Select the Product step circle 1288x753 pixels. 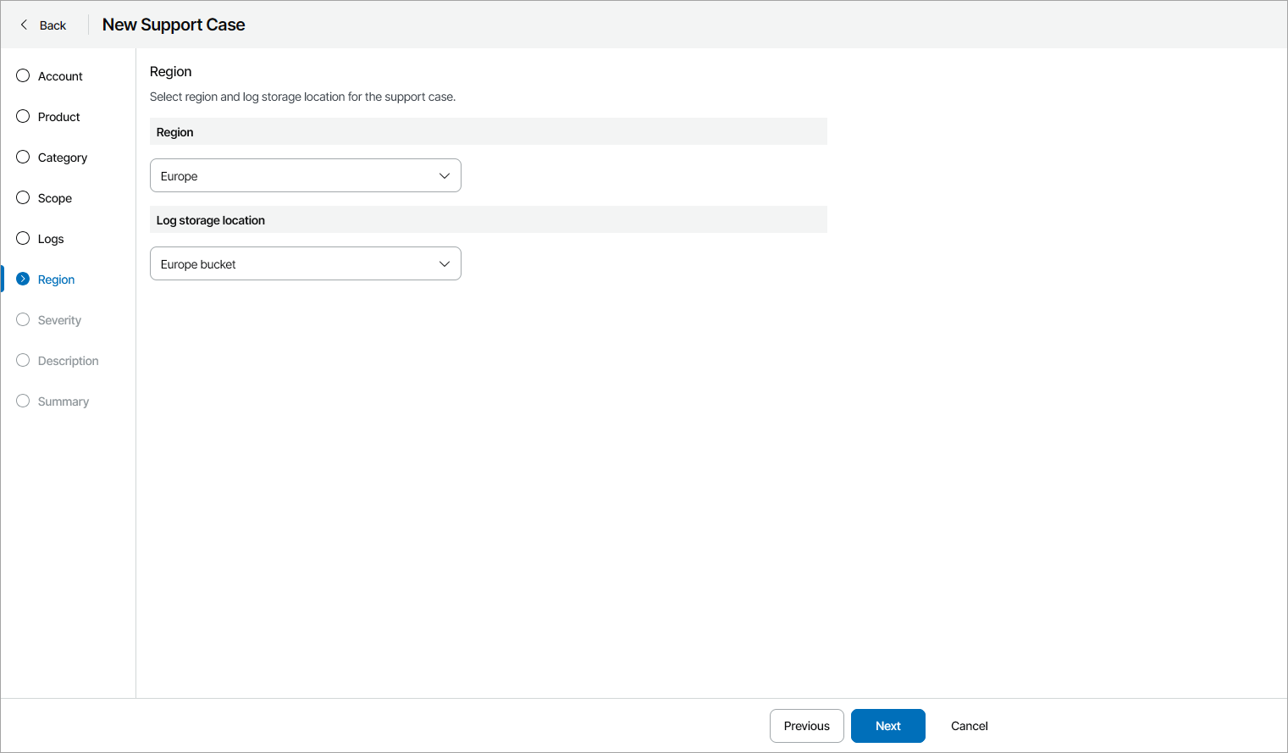[22, 116]
